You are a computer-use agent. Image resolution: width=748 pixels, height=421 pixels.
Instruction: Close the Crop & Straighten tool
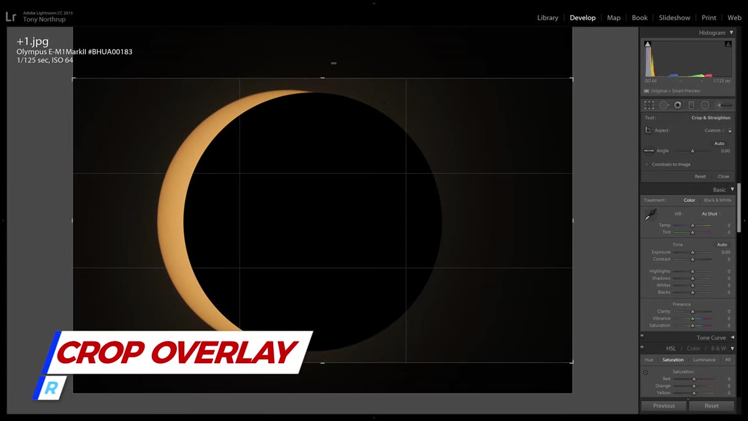(x=723, y=176)
